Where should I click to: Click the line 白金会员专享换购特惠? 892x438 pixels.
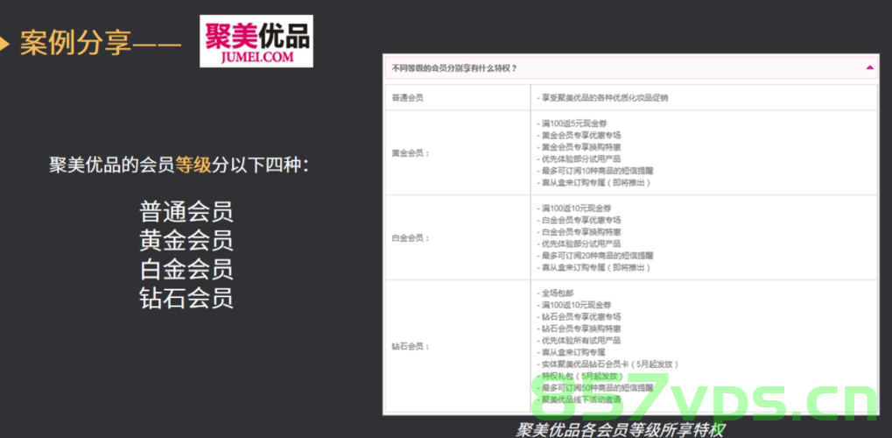click(x=579, y=232)
